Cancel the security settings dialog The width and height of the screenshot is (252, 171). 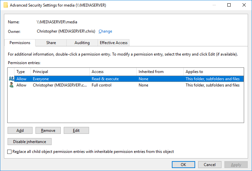210,164
